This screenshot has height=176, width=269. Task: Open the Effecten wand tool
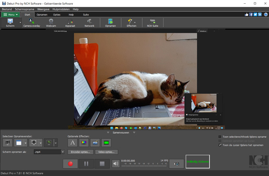tap(130, 23)
